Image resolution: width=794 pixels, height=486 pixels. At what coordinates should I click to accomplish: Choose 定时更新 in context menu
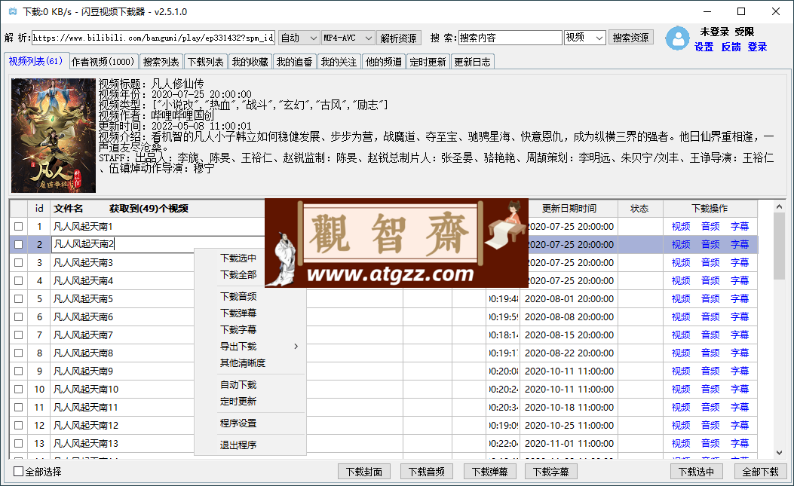point(250,402)
